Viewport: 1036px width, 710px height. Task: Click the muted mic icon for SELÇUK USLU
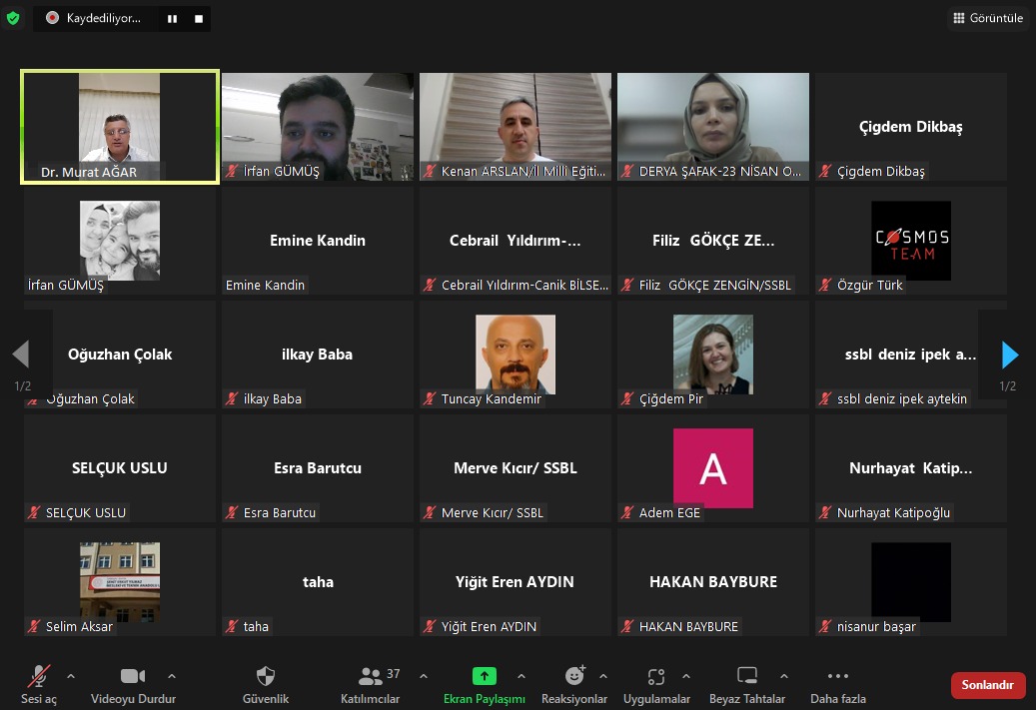[34, 512]
